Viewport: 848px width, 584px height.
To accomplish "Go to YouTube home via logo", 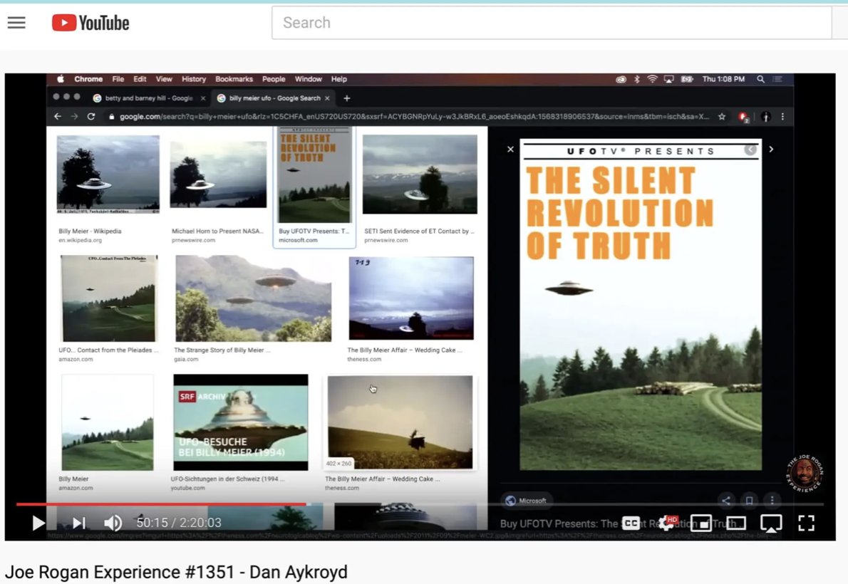I will click(x=91, y=23).
